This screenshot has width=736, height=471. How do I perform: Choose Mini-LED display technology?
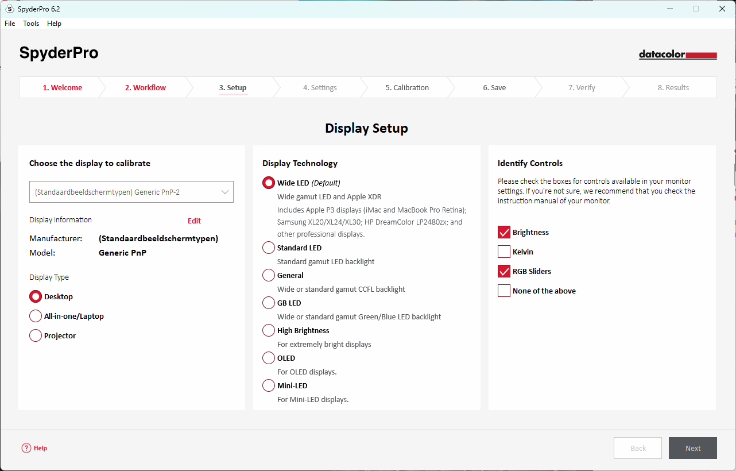[x=269, y=385]
